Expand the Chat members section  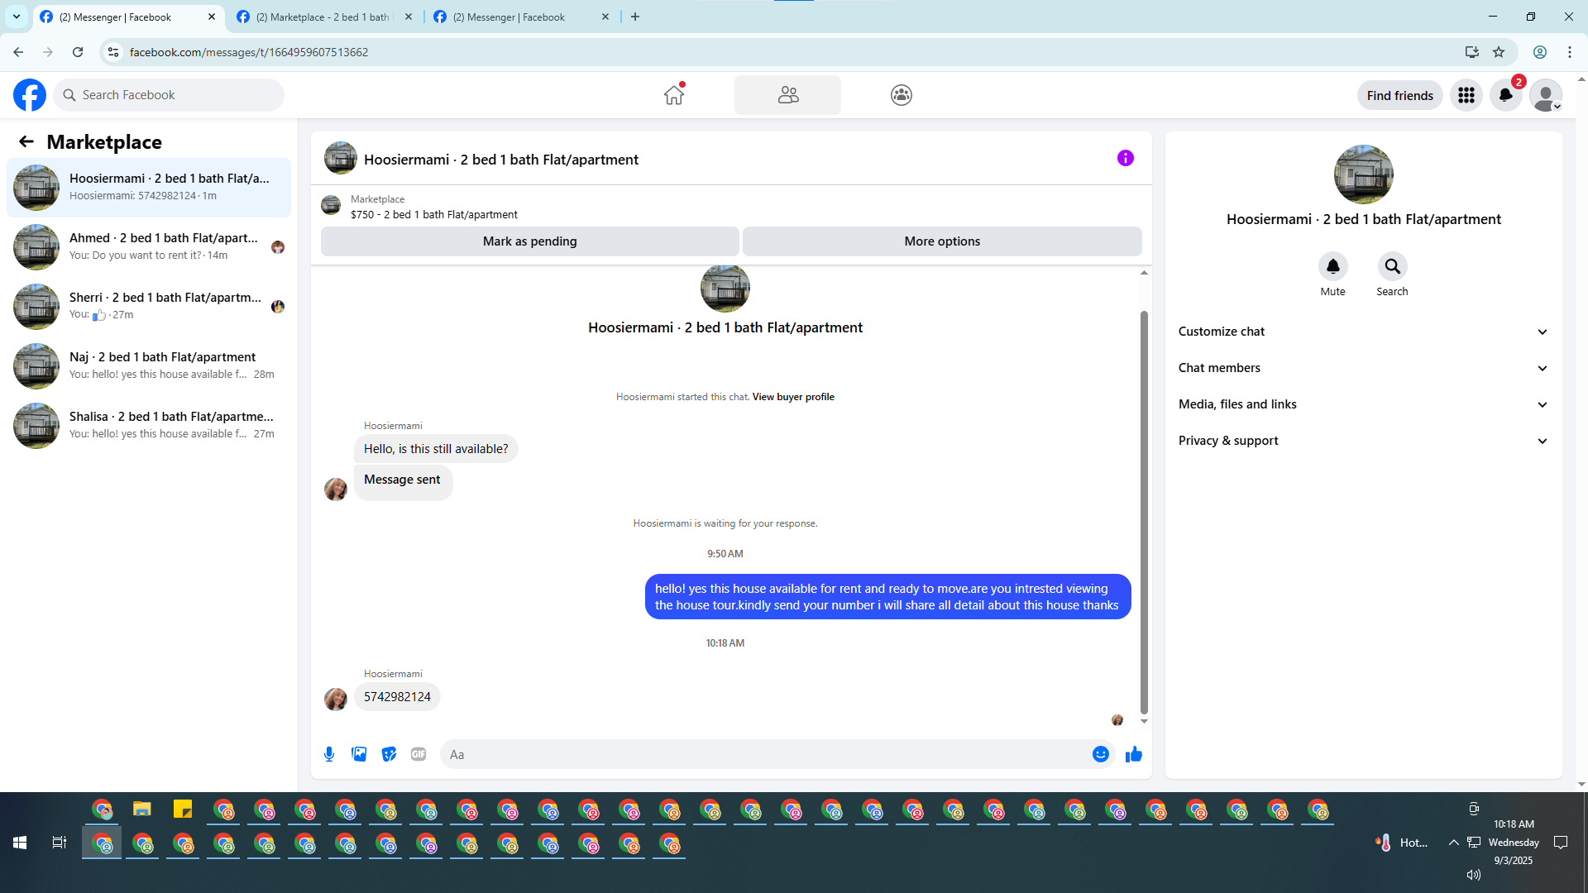coord(1364,368)
